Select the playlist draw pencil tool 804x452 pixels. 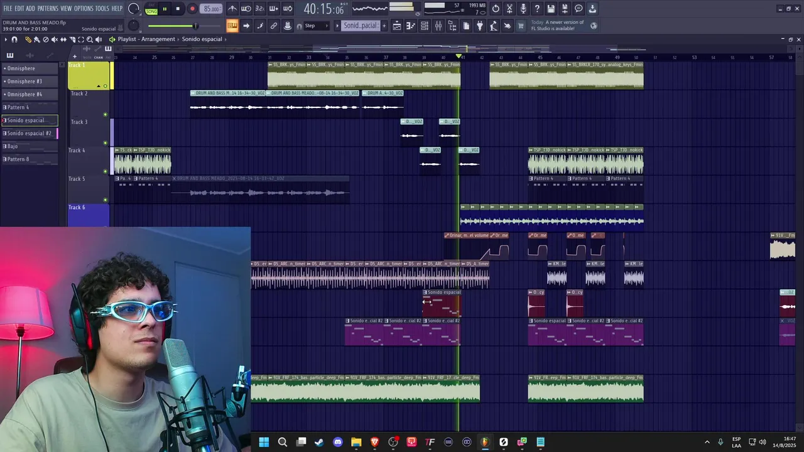[28, 39]
